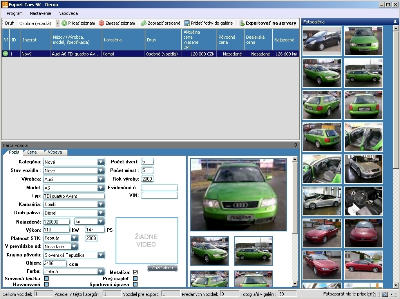This screenshot has height=299, width=400.
Task: Click green check status icon in row 1
Action: coord(5,54)
